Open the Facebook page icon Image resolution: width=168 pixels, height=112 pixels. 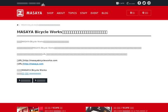pyautogui.click(x=139, y=3)
